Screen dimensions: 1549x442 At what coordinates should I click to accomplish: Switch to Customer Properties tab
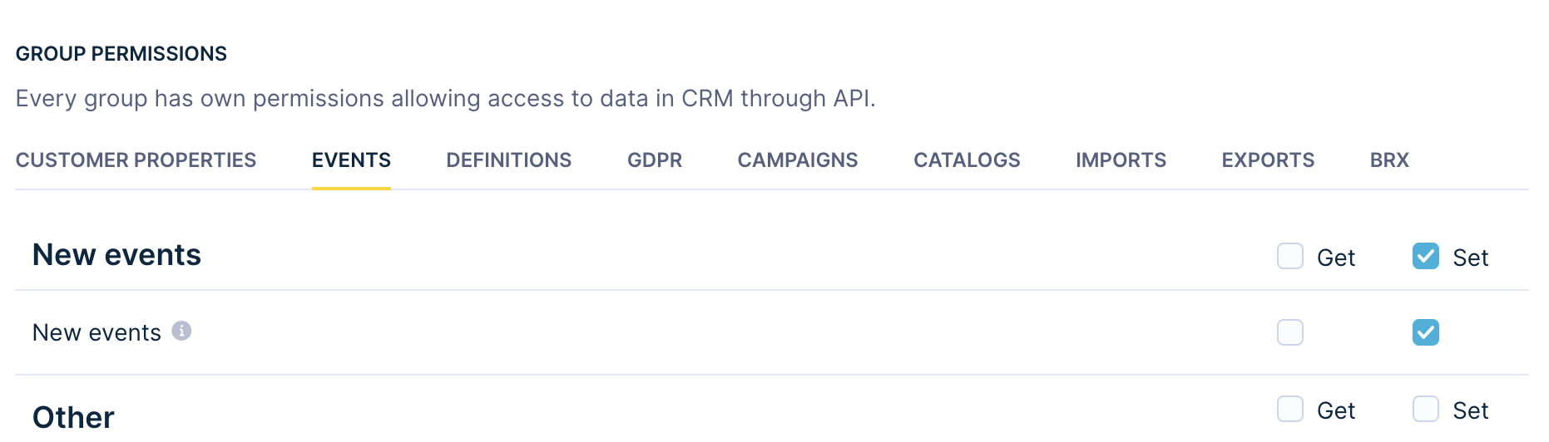pos(136,160)
